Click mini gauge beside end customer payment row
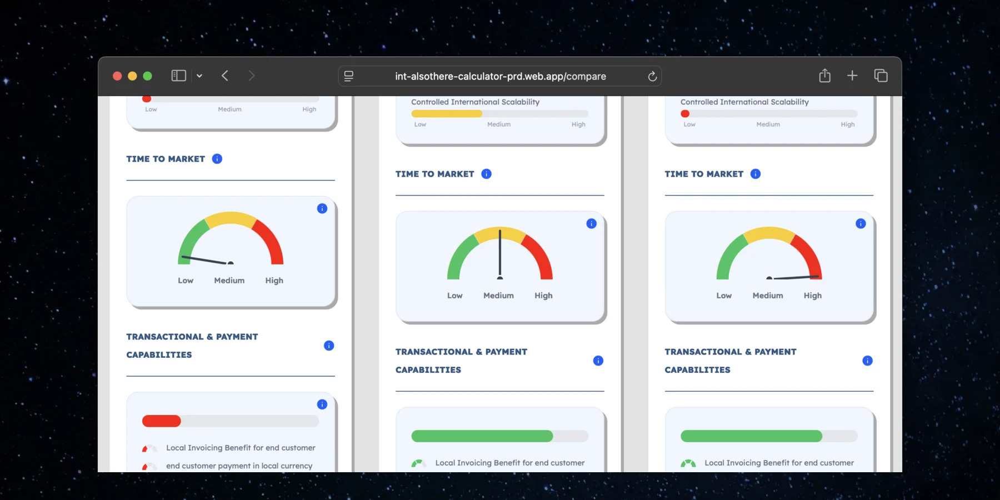1000x500 pixels. click(x=149, y=467)
